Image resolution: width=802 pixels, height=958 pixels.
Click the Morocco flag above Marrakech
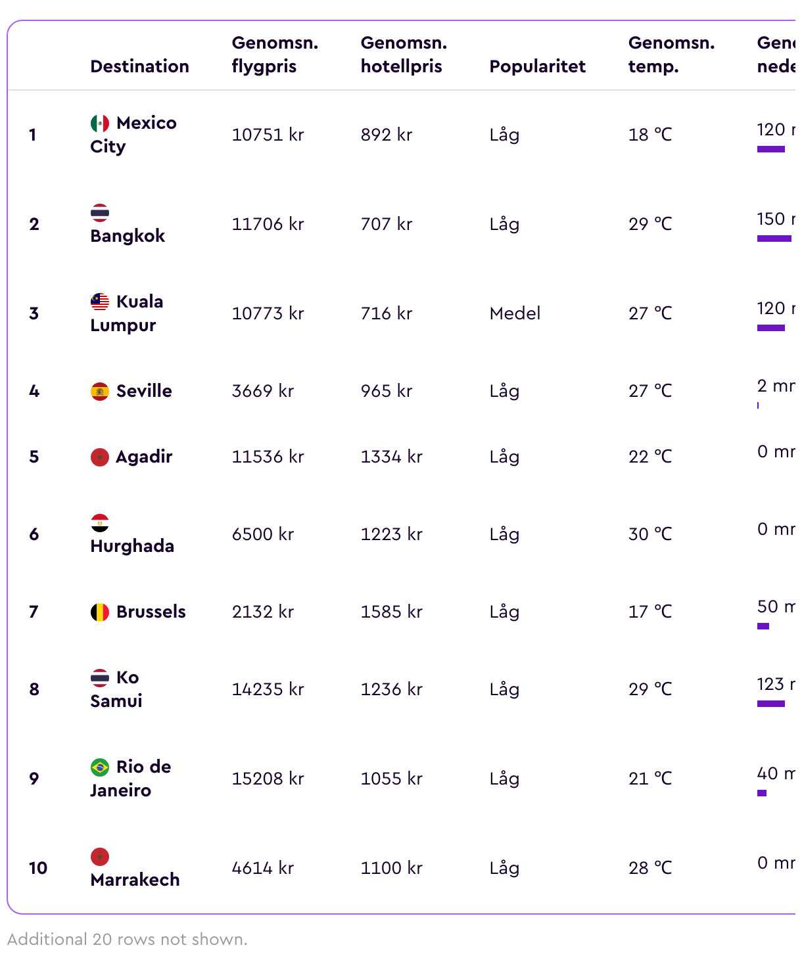[100, 856]
